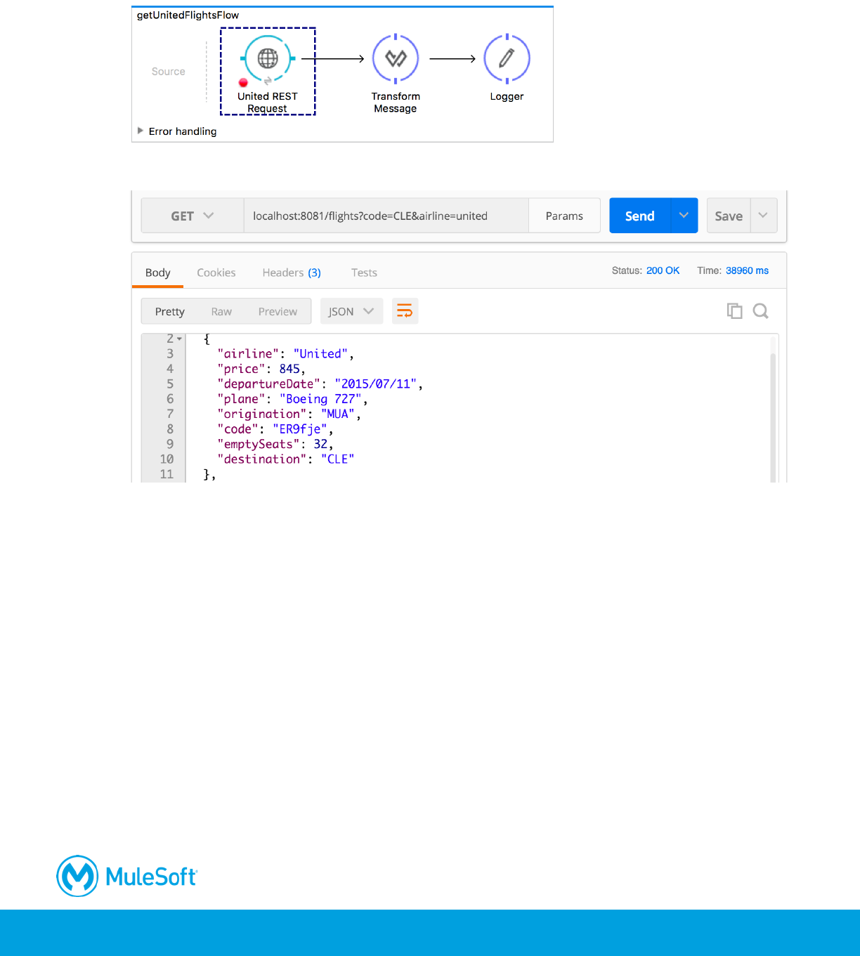Open search in response with magnifier icon
The height and width of the screenshot is (956, 860).
click(x=760, y=310)
